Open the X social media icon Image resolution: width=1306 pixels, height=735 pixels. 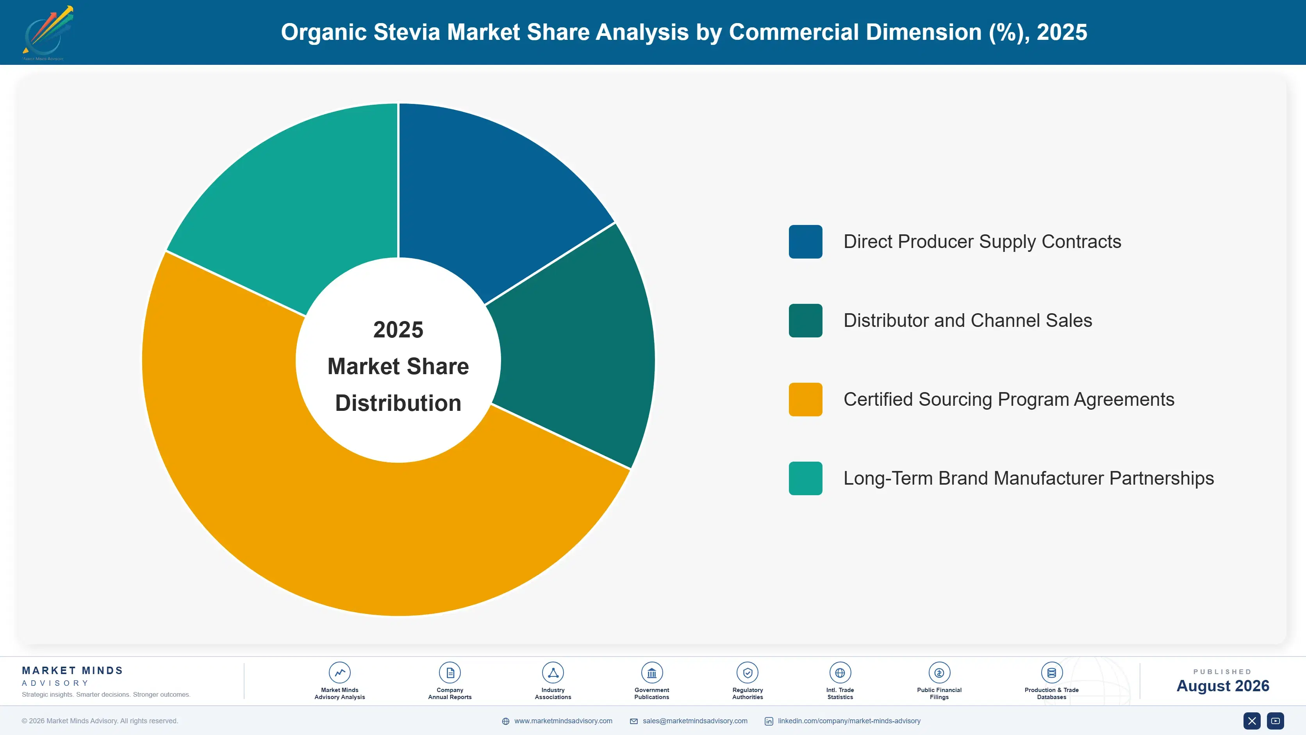coord(1252,721)
